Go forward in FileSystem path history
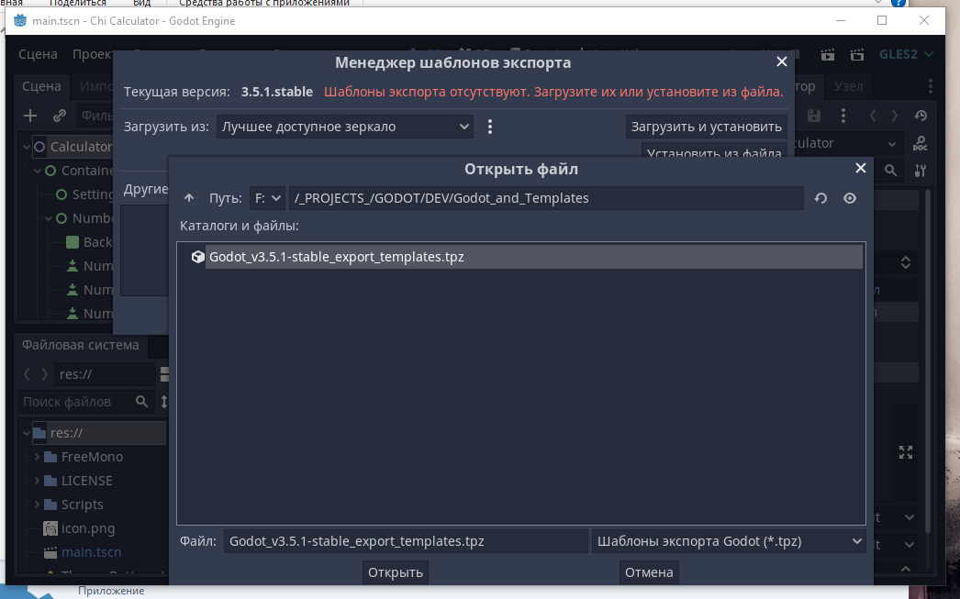This screenshot has height=599, width=960. coord(44,374)
